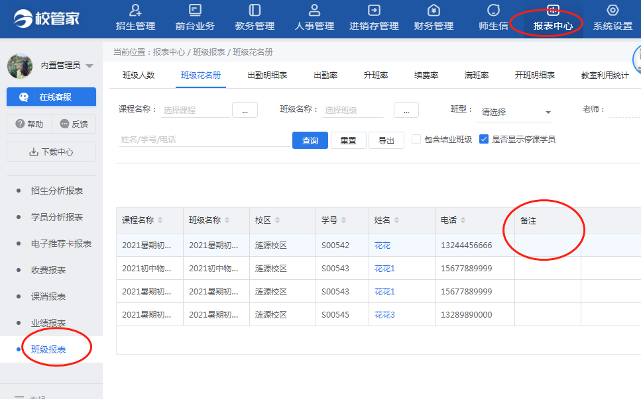
Task: Click the 校管家 logo
Action: 46,19
